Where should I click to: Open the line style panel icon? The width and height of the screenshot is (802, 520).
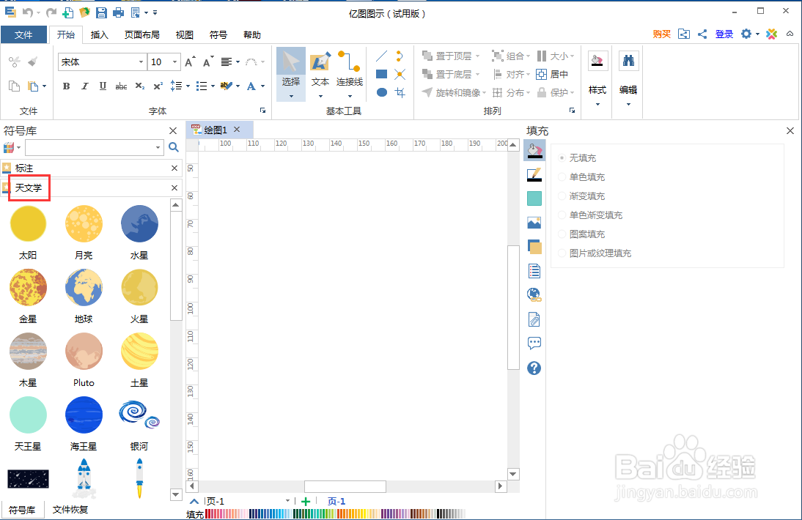(x=534, y=175)
